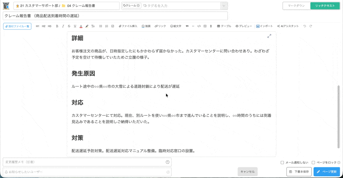The width and height of the screenshot is (343, 178).
Task: Open the tag input dropdown arrow
Action: pyautogui.click(x=224, y=6)
